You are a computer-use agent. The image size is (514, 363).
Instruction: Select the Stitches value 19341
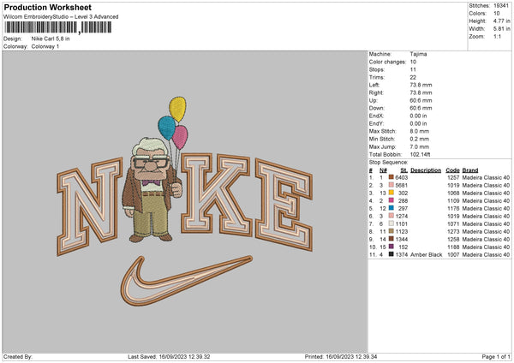click(501, 6)
